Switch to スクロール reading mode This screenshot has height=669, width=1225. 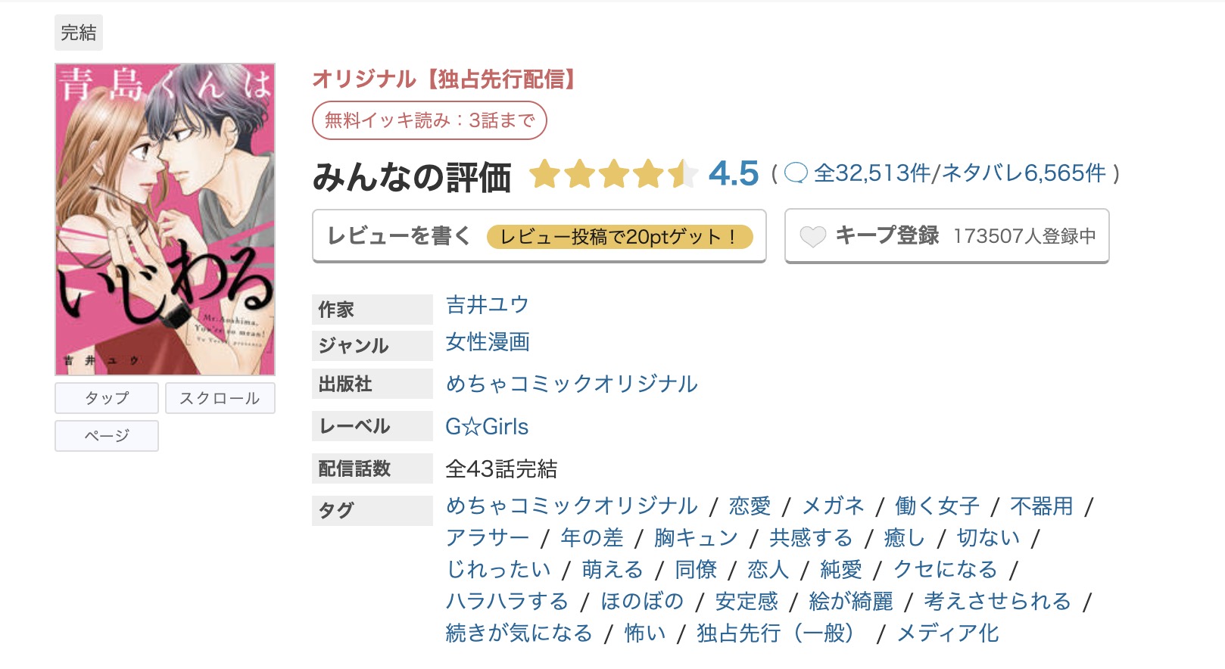tap(220, 397)
